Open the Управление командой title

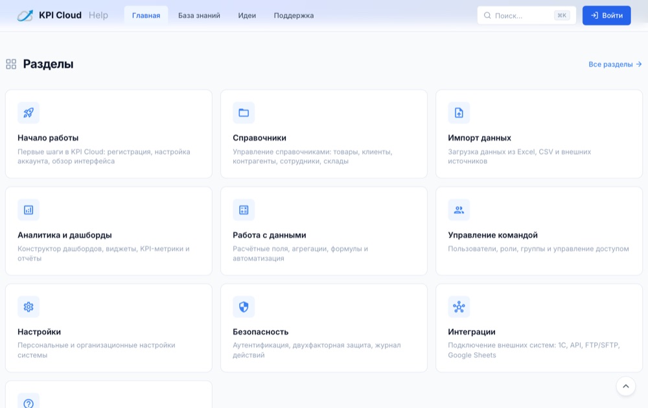pos(492,235)
